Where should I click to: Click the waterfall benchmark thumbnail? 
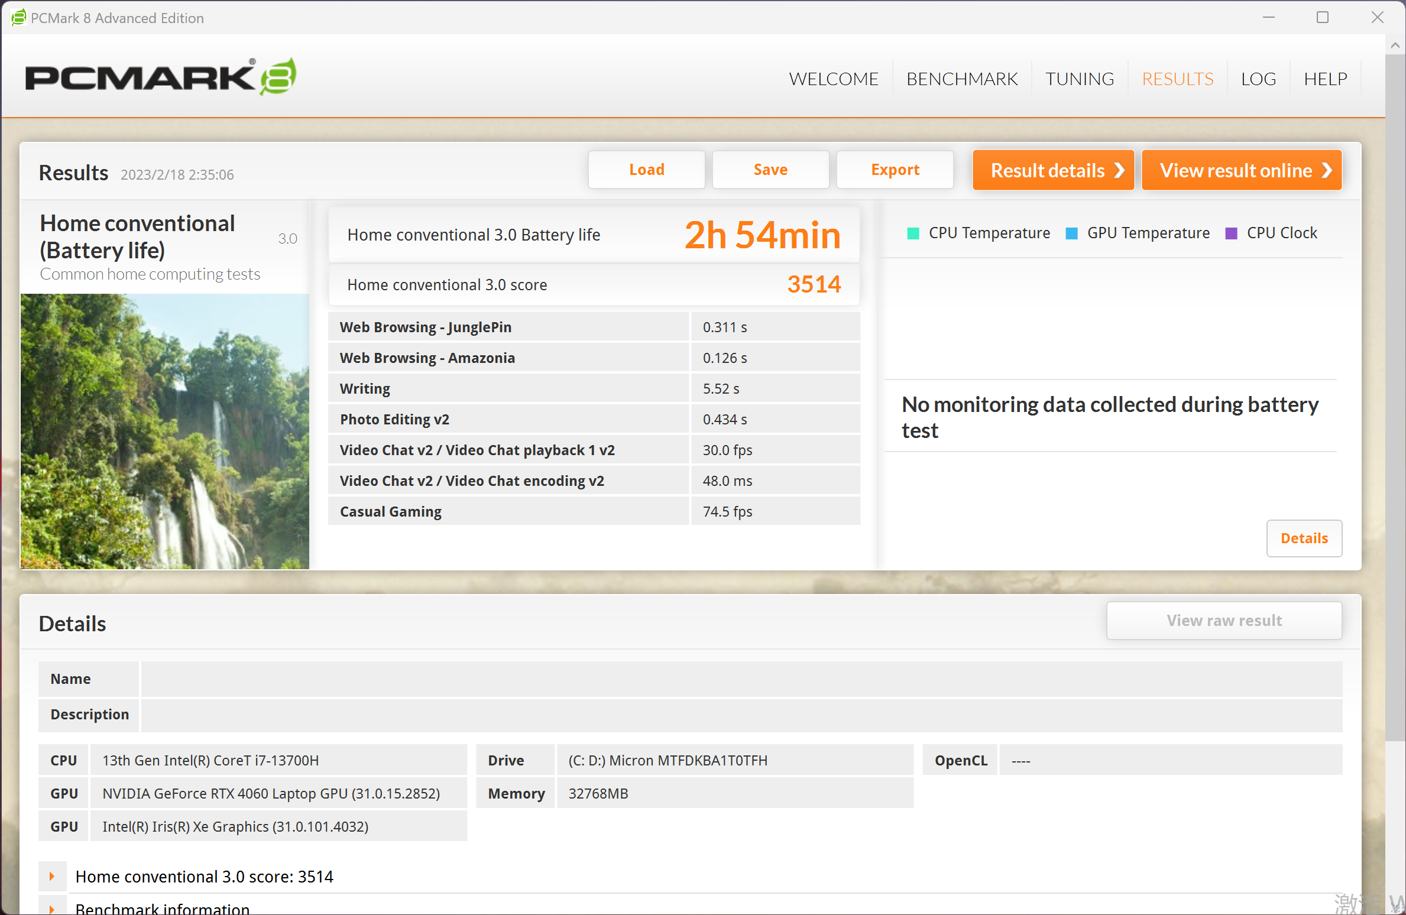(164, 431)
